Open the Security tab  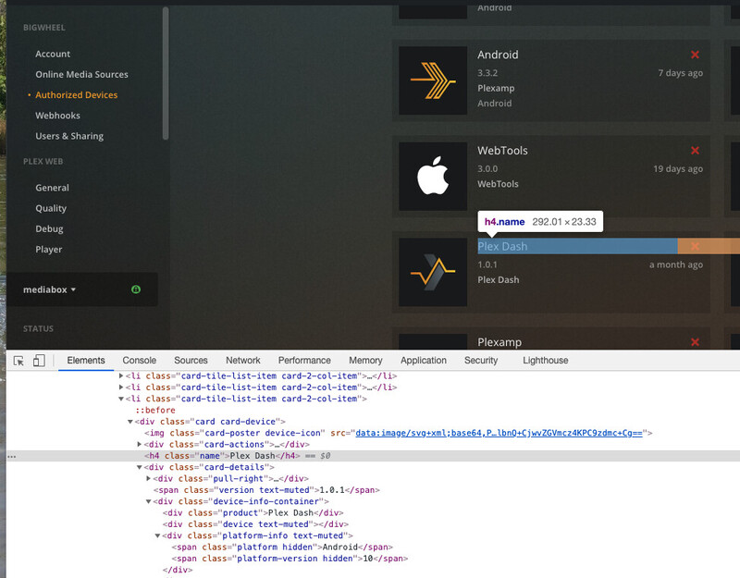coord(481,361)
